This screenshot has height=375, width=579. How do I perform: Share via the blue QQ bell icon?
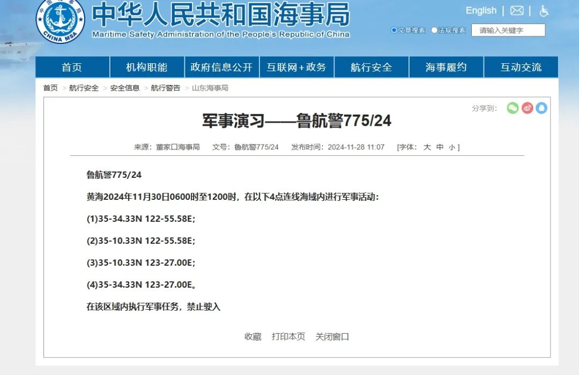(x=541, y=108)
